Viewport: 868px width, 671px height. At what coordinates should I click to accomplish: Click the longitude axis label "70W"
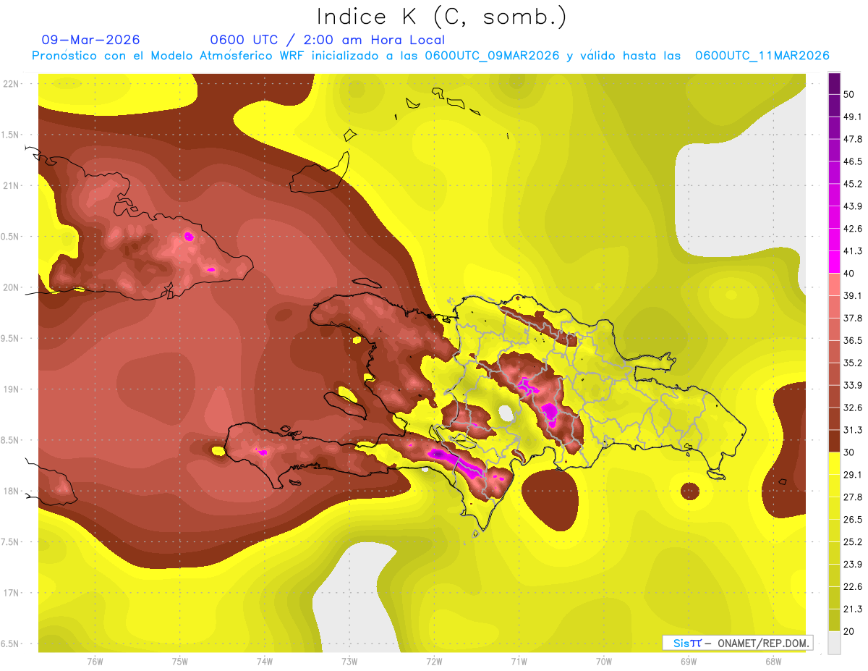tap(604, 661)
